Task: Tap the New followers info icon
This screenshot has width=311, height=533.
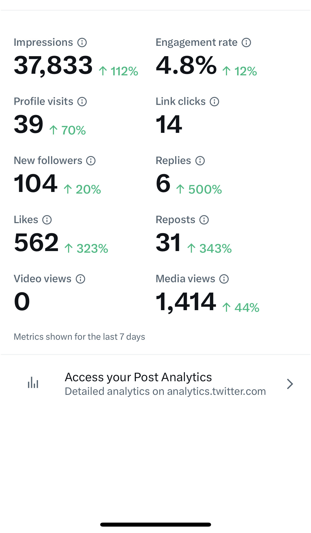Action: pos(91,161)
